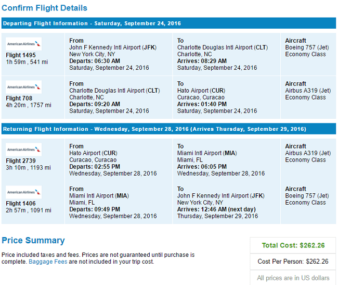Click American Airlines logo for Flight 2739
The image size is (338, 285).
pyautogui.click(x=23, y=150)
